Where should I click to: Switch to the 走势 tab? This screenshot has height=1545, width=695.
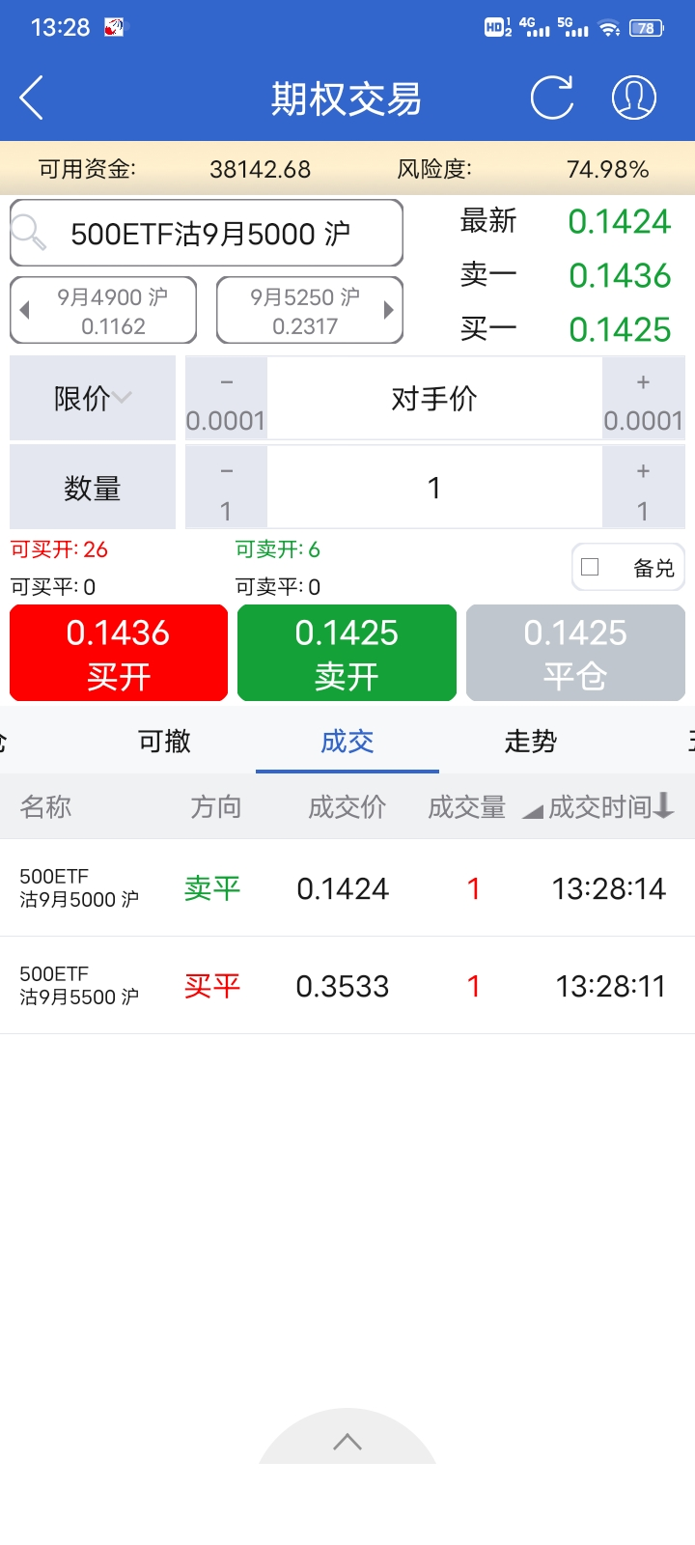[530, 741]
